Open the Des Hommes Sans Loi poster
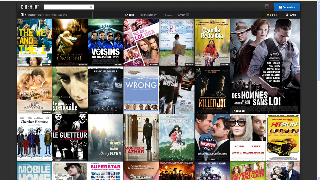The image size is (320, 180). point(265,66)
